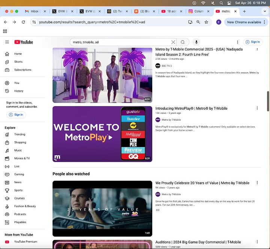270x249 pixels.
Task: Click install/cast screen icon in address bar
Action: tap(190, 22)
